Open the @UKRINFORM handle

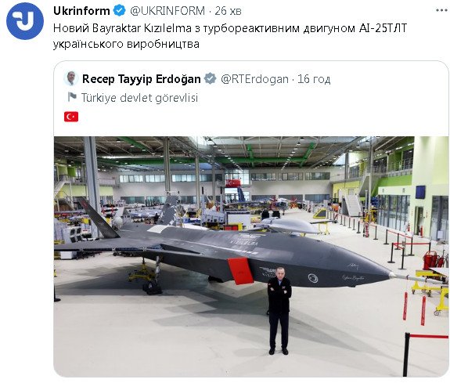click(x=167, y=11)
